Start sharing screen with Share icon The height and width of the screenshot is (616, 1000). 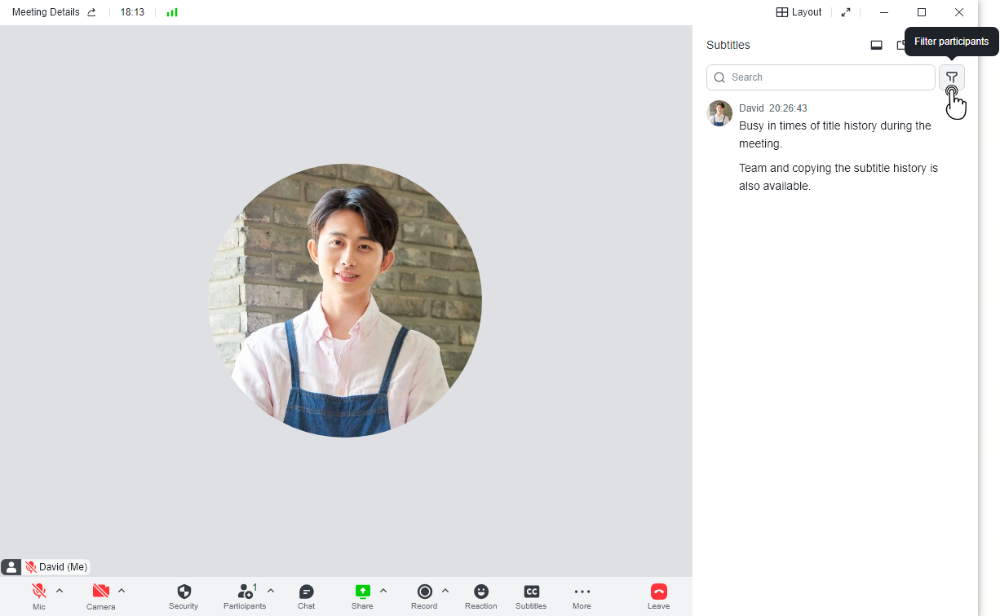[x=362, y=592]
